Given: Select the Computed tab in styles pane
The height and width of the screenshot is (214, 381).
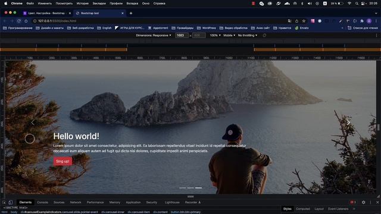Looking at the screenshot, I should [303, 209].
